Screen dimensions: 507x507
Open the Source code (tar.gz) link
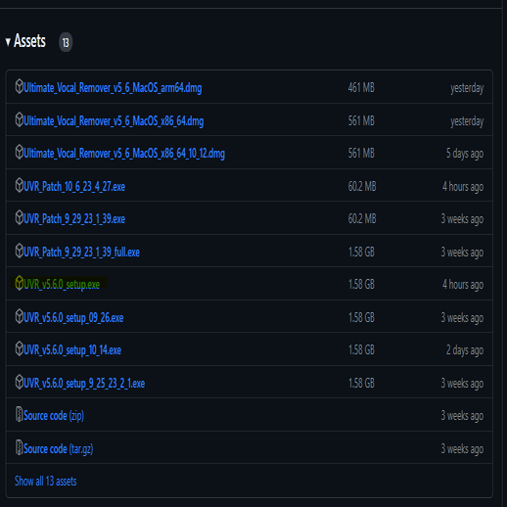pos(59,449)
